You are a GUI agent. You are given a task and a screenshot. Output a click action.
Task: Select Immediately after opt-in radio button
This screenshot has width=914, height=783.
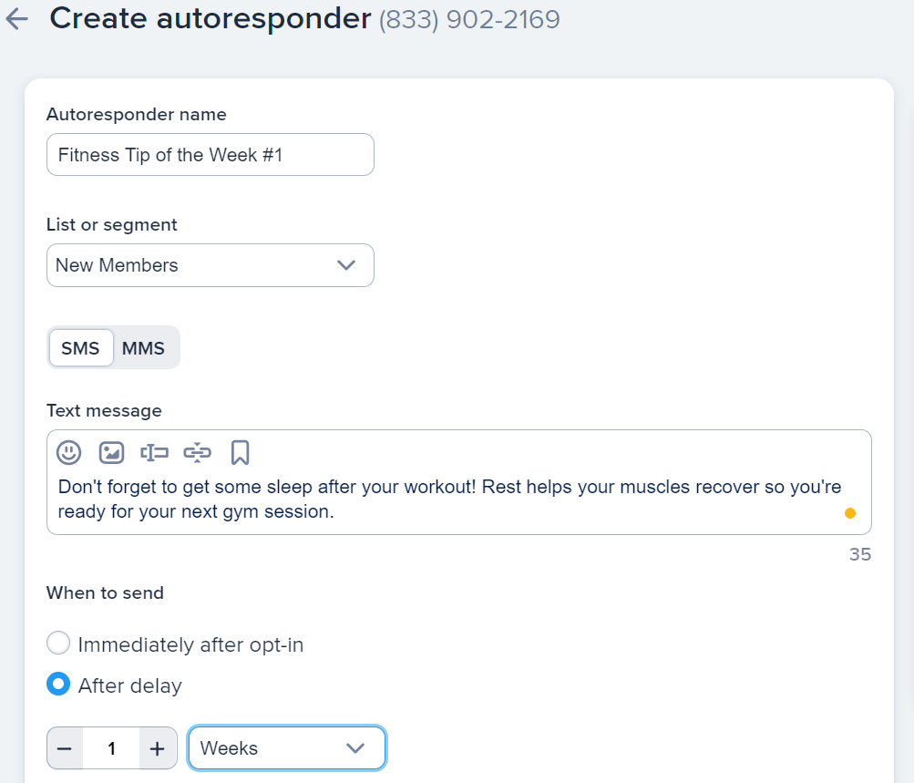click(x=58, y=644)
